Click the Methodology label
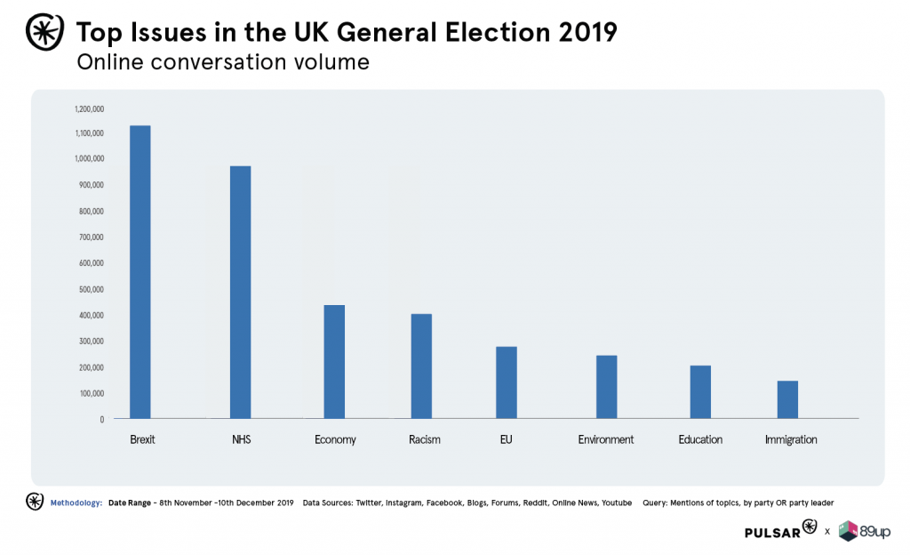 coord(76,503)
